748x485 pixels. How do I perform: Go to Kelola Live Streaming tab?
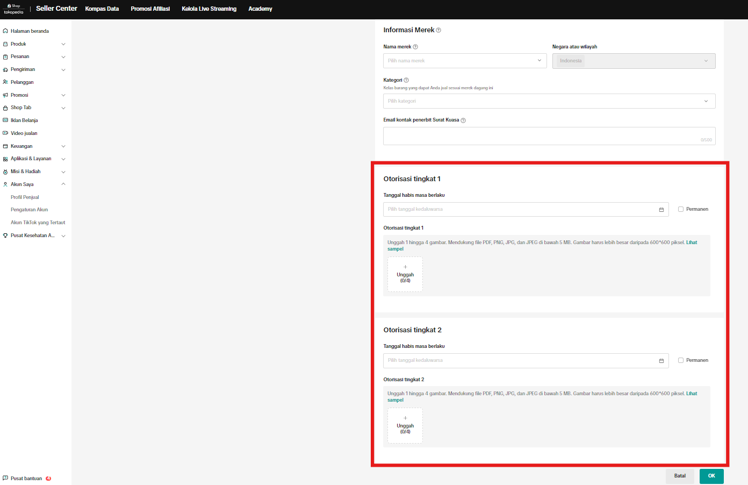(x=209, y=9)
